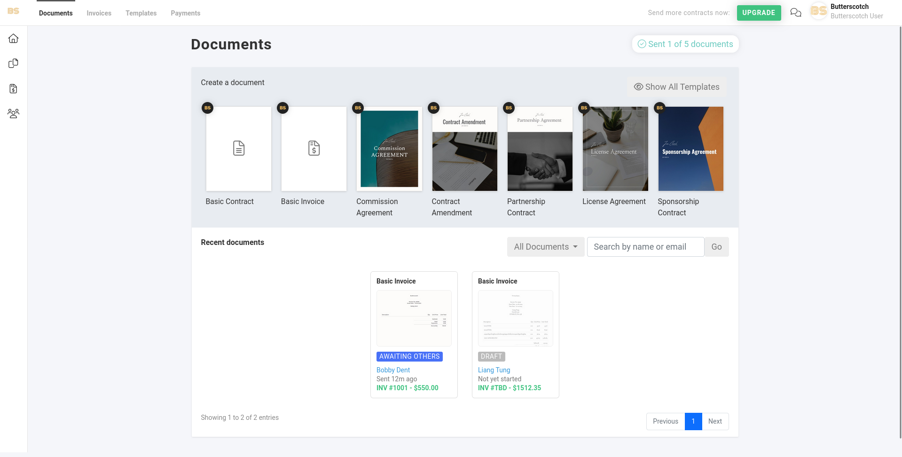Viewport: 902px width, 457px height.
Task: Click the Partnership Contract template label
Action: pyautogui.click(x=526, y=207)
